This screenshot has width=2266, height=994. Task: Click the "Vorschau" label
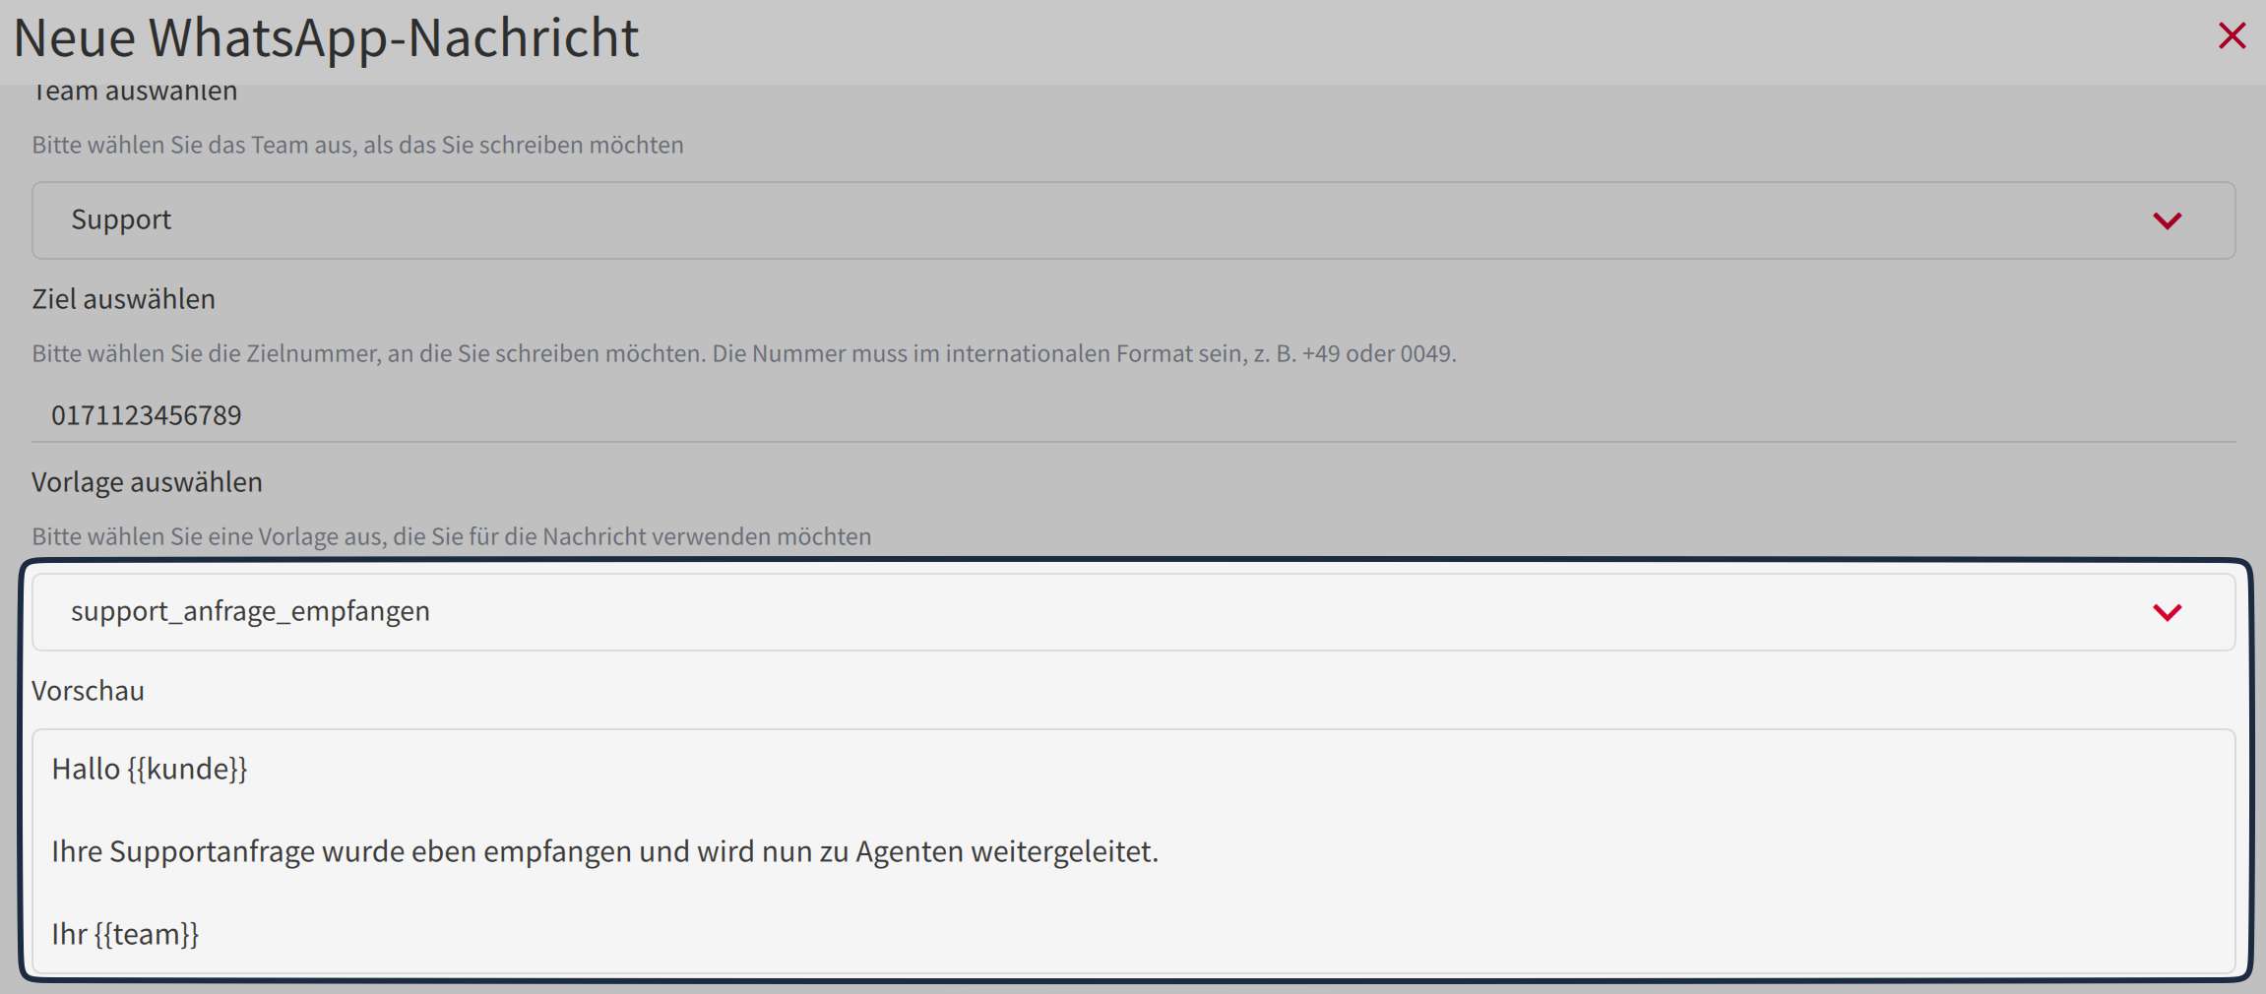click(88, 691)
